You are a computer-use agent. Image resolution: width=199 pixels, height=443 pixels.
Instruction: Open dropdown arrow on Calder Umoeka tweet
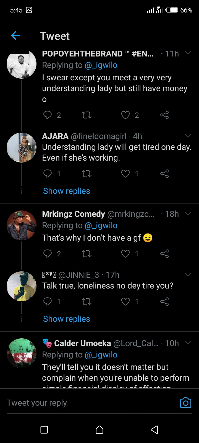[x=188, y=343]
